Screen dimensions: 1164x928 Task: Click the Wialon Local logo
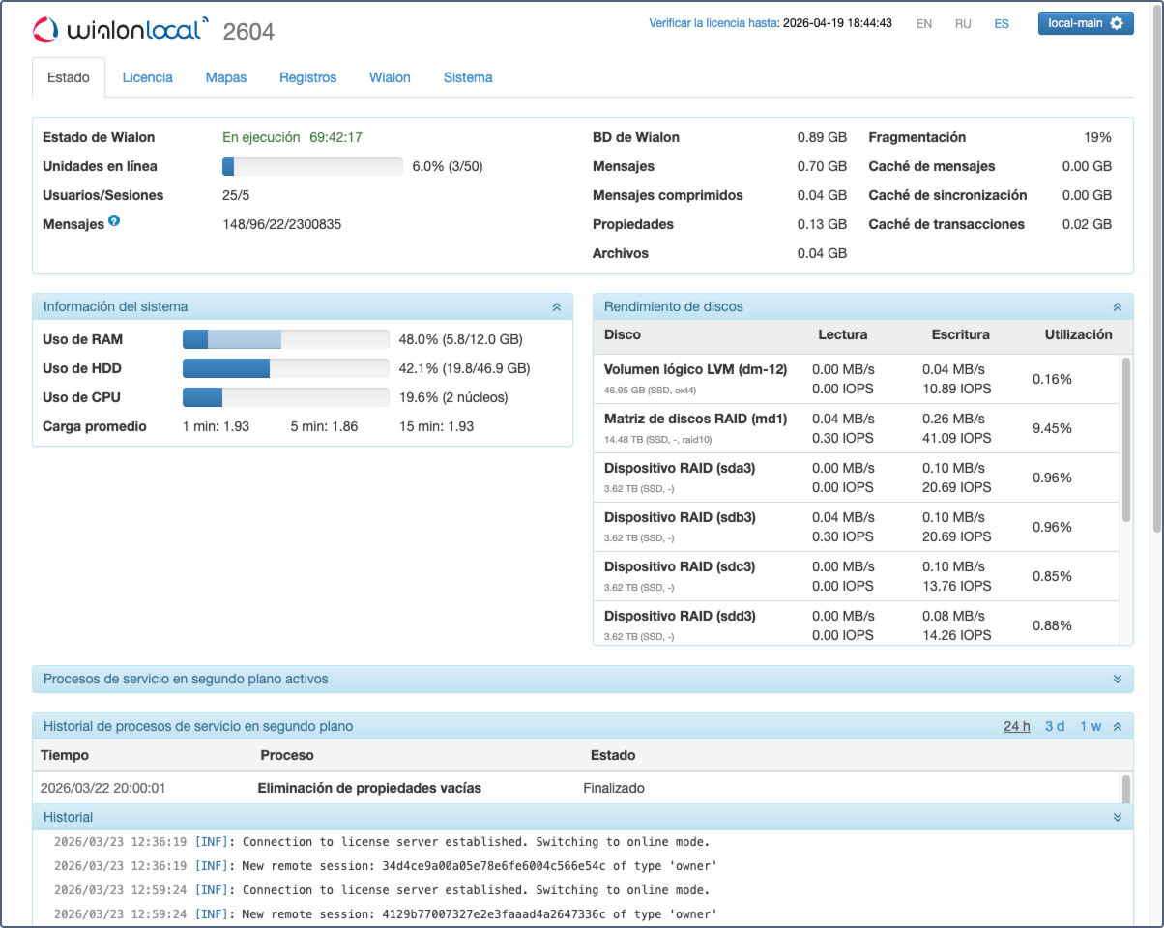tap(120, 29)
